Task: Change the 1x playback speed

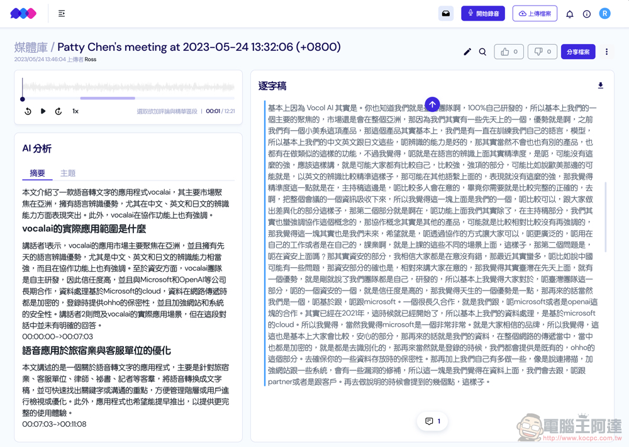Action: pos(75,111)
